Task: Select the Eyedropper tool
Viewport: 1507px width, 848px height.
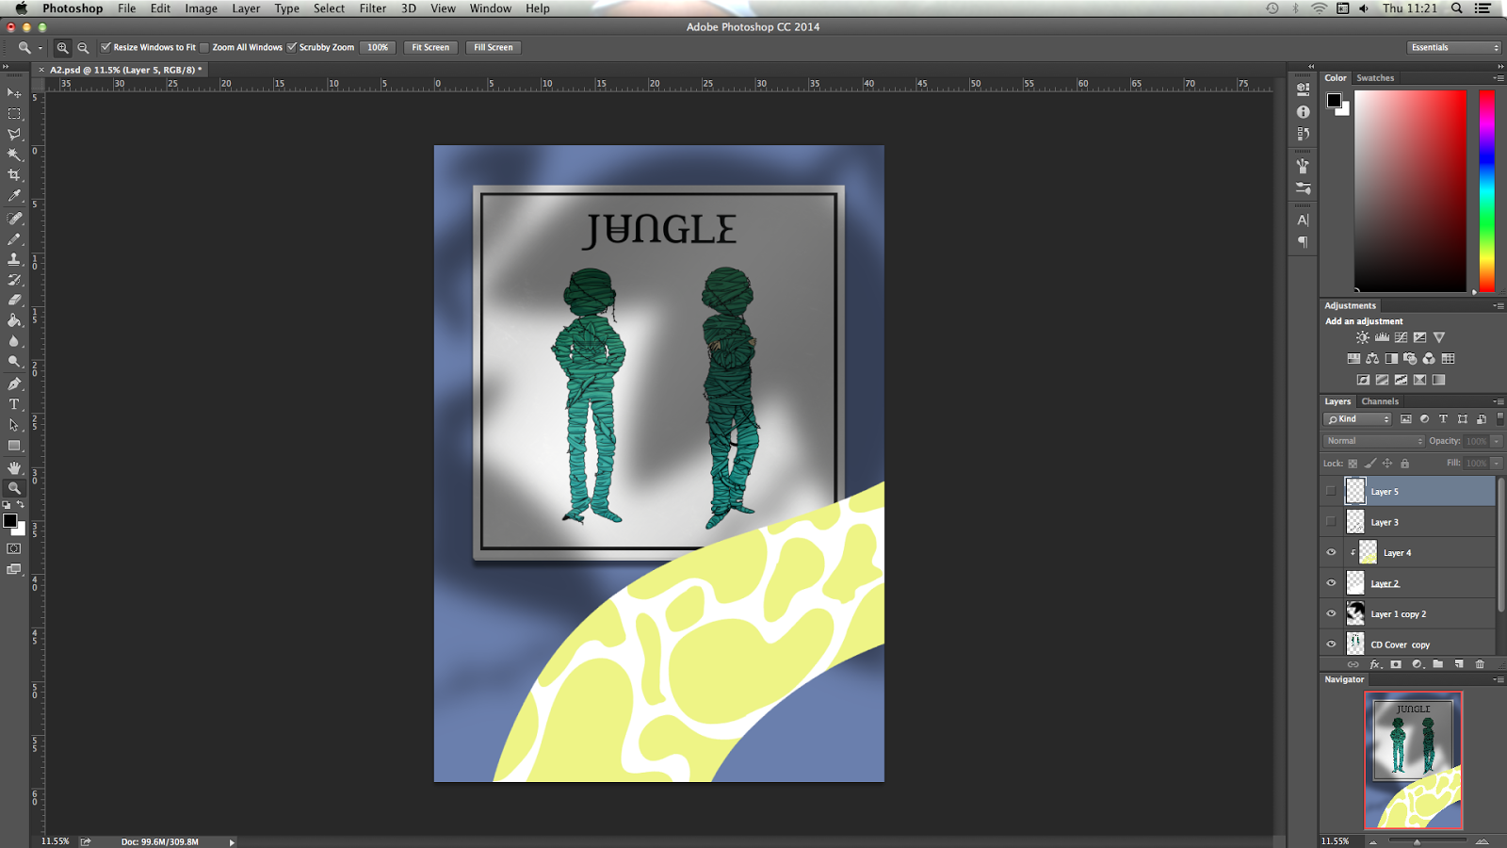Action: [14, 196]
